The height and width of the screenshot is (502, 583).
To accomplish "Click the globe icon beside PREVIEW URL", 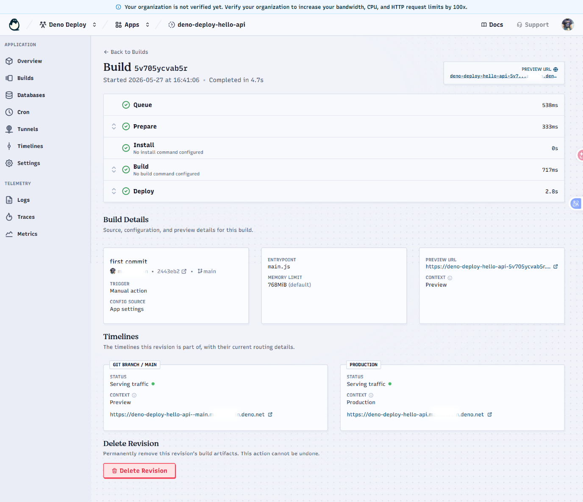I will (555, 69).
